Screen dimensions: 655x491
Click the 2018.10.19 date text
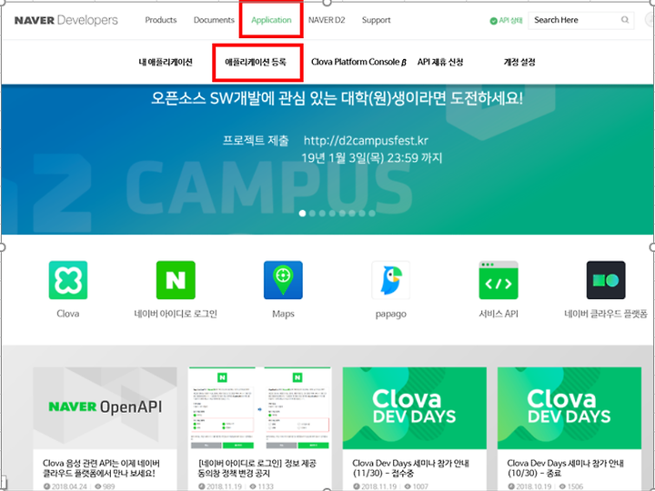click(x=534, y=486)
